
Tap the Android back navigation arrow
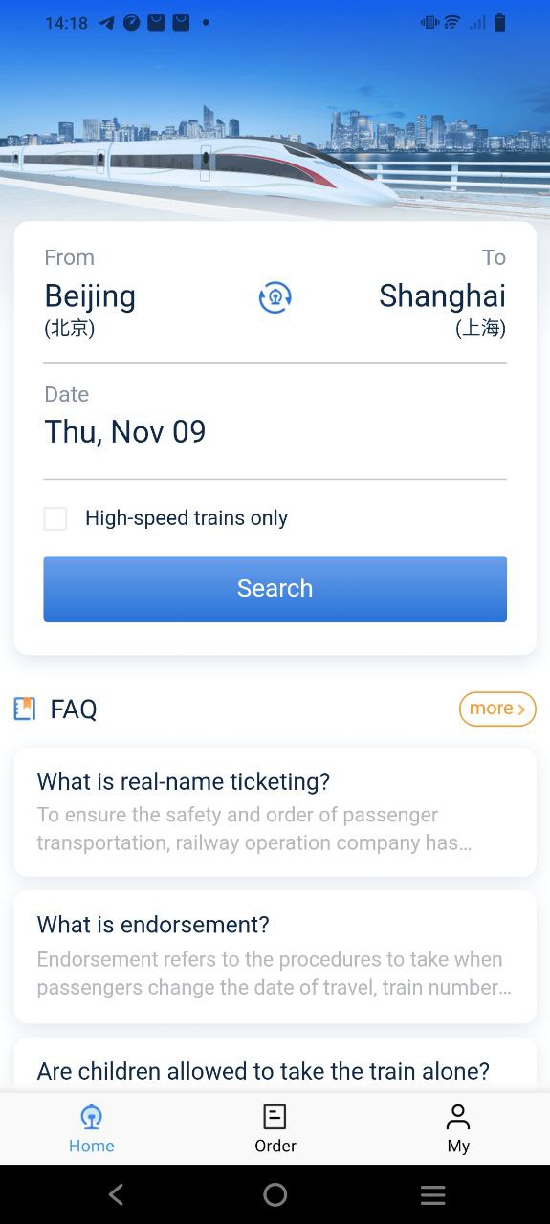tap(117, 1194)
